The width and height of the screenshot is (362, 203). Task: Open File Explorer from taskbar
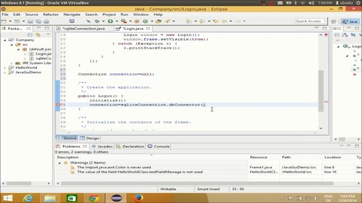tap(50, 198)
